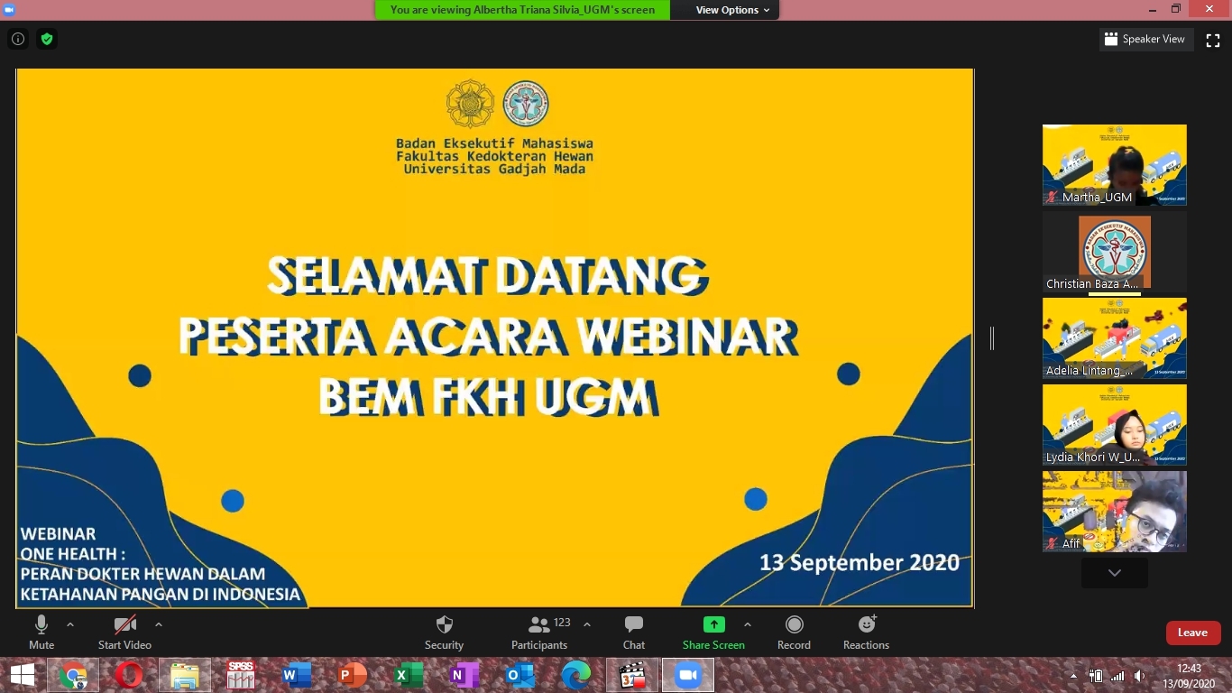Select Afif video thumbnail

1115,512
